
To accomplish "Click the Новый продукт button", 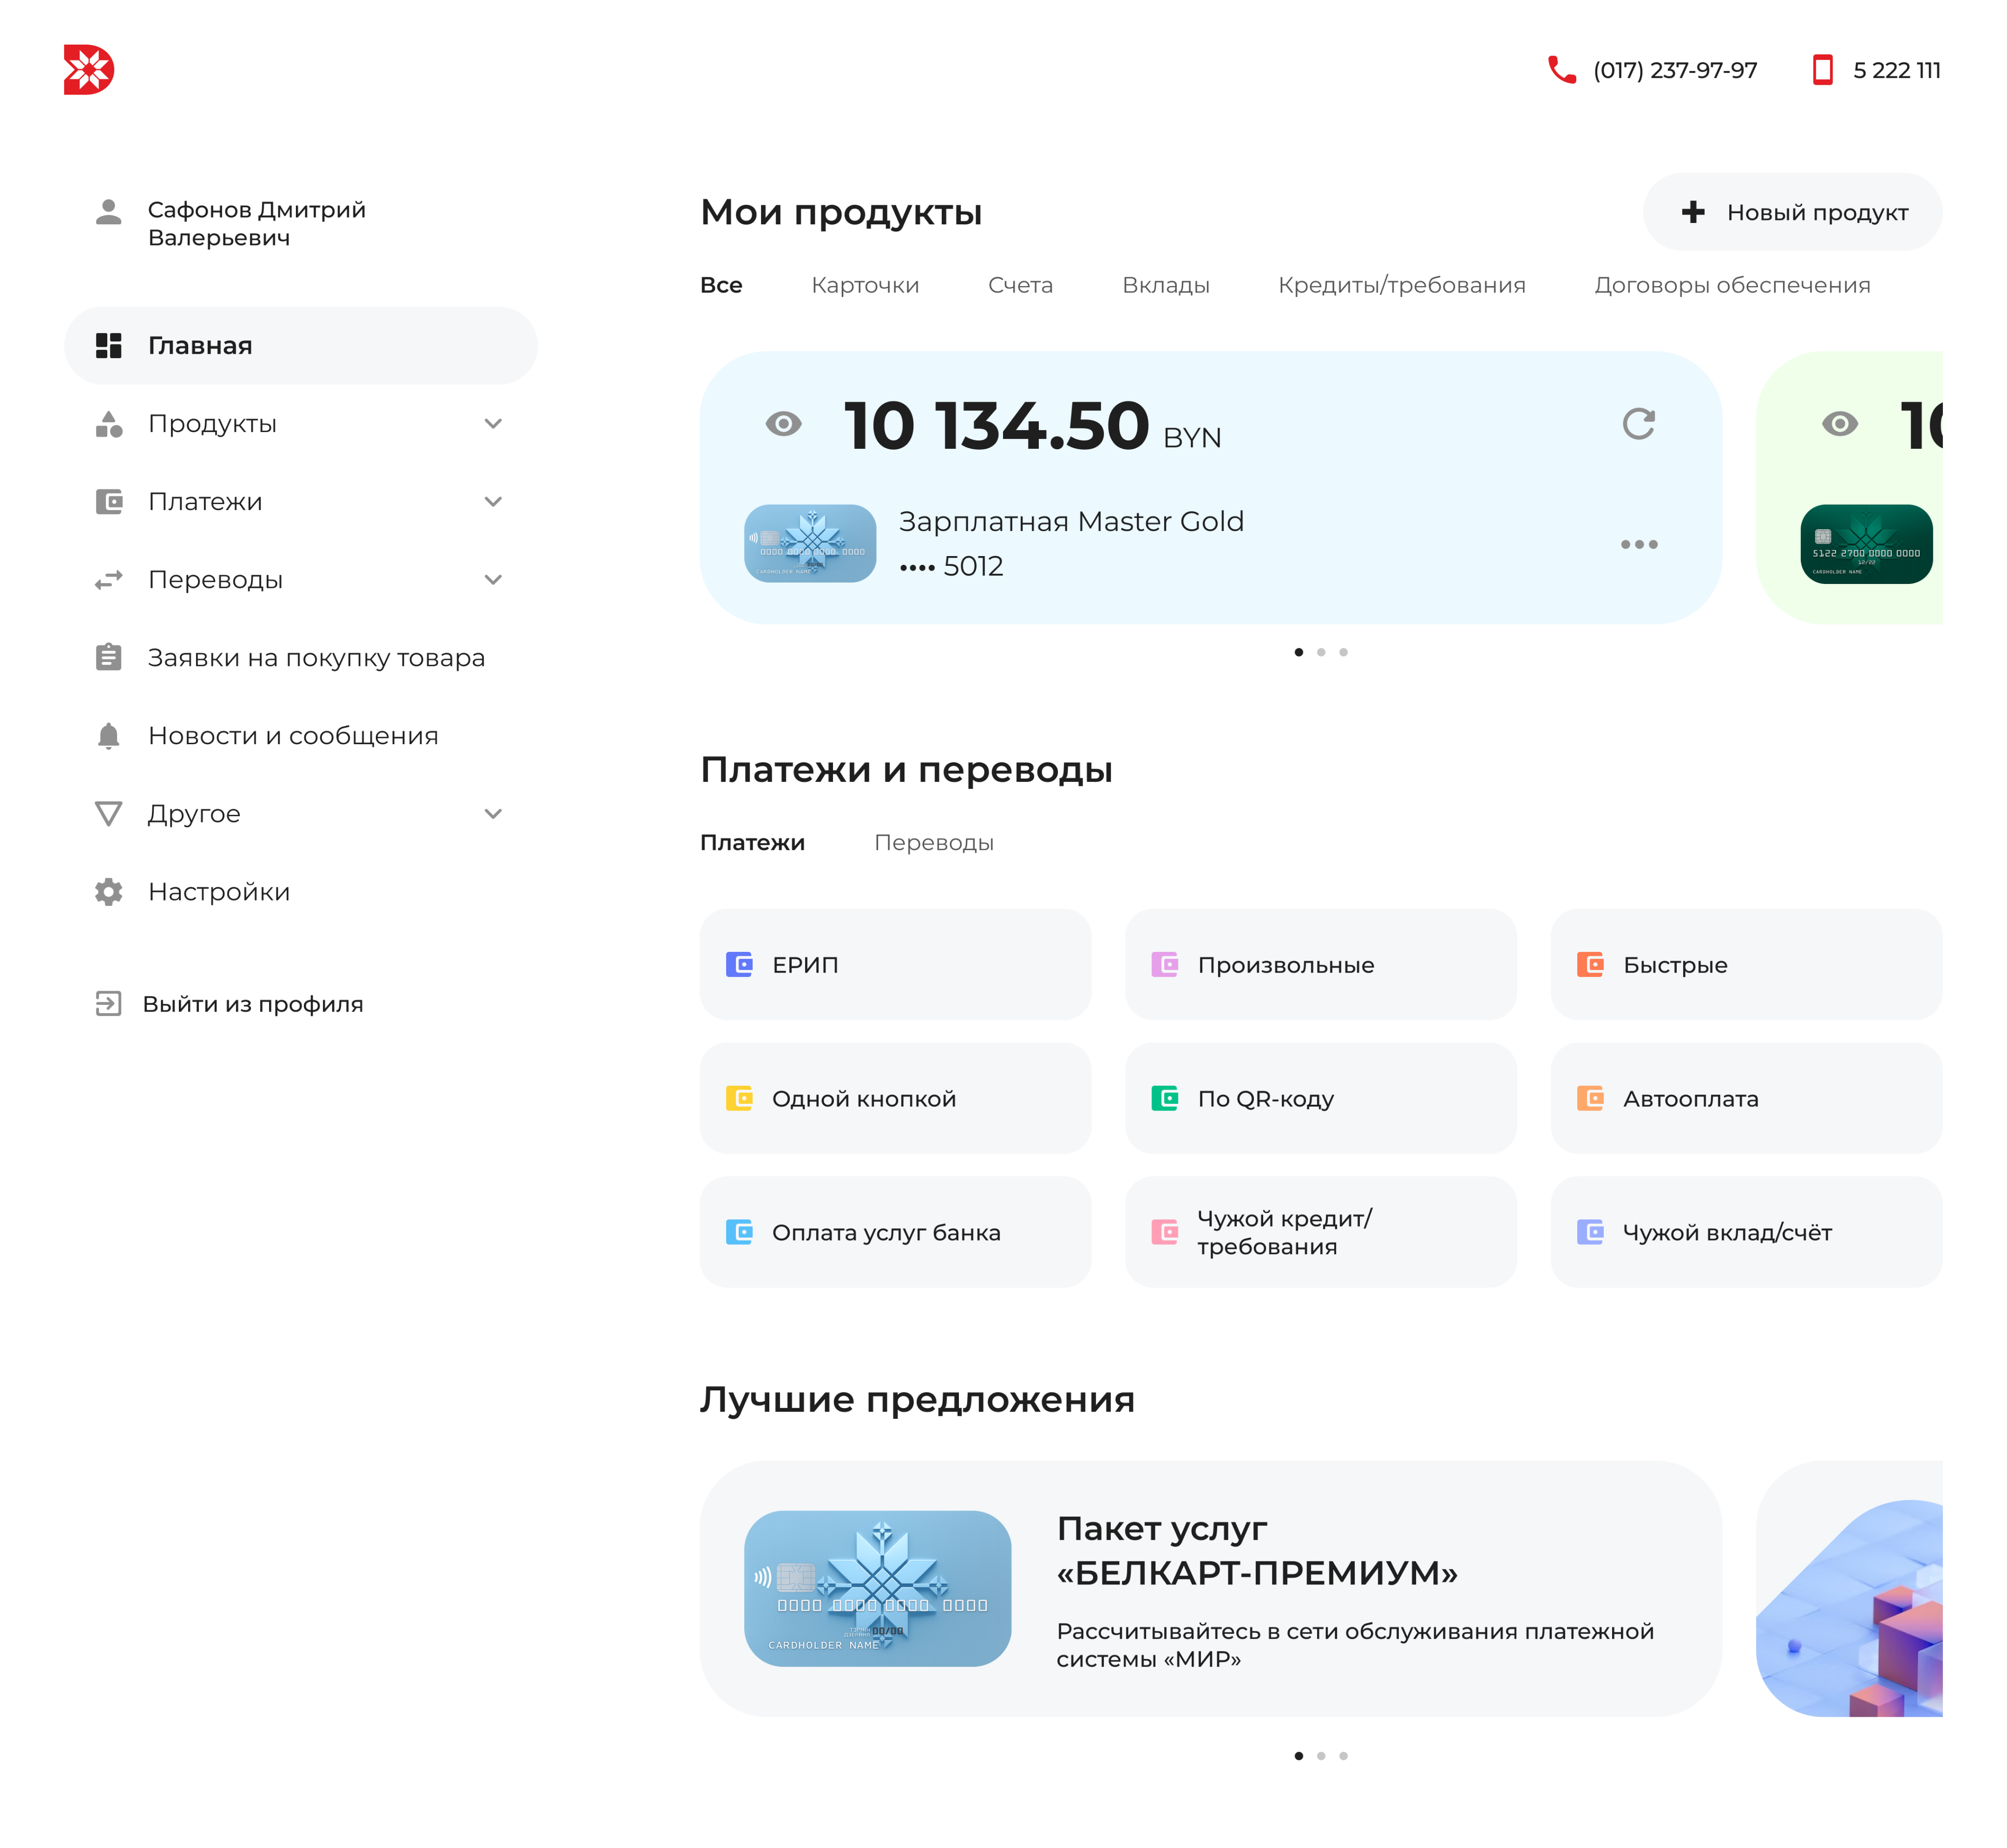I will pos(1792,212).
